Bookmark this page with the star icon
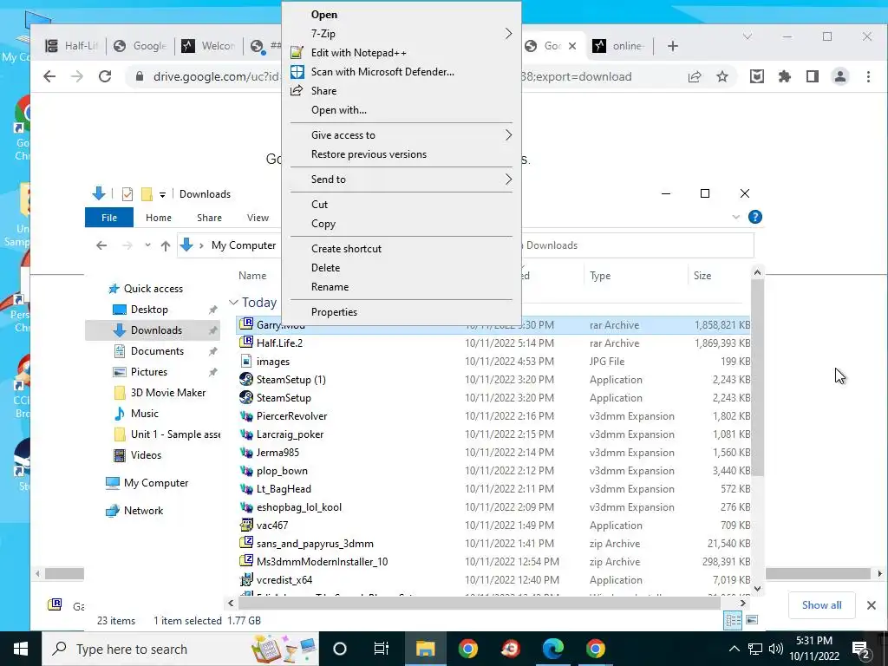 (722, 76)
